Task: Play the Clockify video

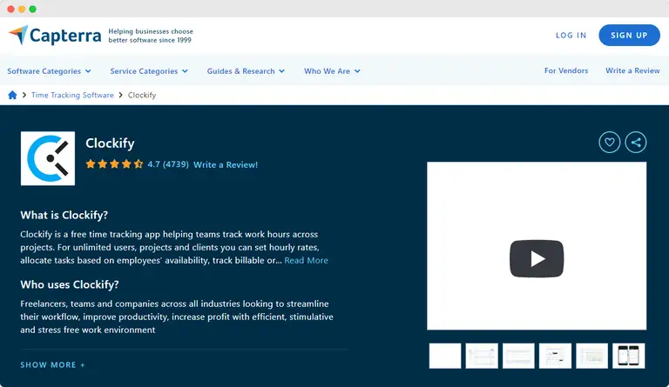Action: pyautogui.click(x=537, y=258)
